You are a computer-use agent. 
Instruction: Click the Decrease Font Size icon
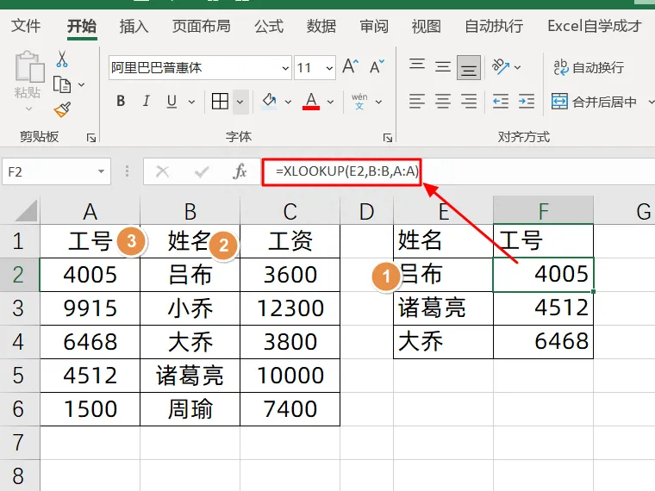point(377,67)
